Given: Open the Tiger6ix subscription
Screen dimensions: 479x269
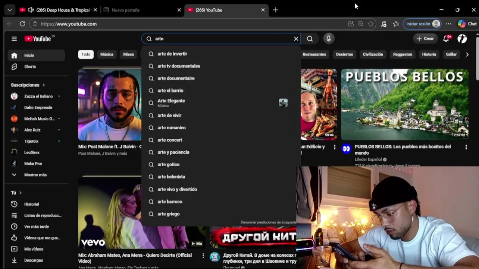Looking at the screenshot, I should (36, 141).
